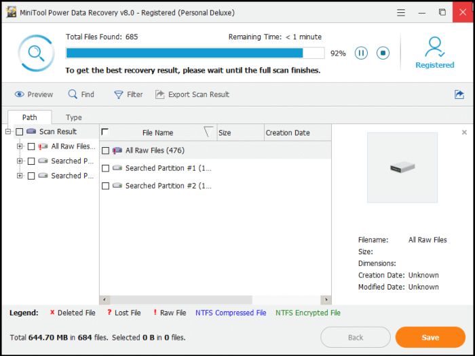This screenshot has width=475, height=356.
Task: Switch to the Path tab
Action: pos(29,117)
